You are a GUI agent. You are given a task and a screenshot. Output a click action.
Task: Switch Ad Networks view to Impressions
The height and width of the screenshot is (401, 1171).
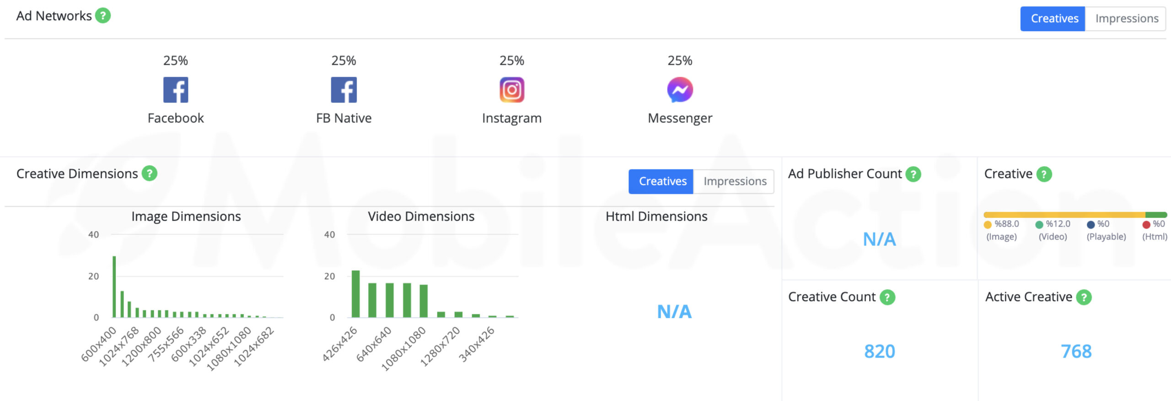coord(1126,19)
